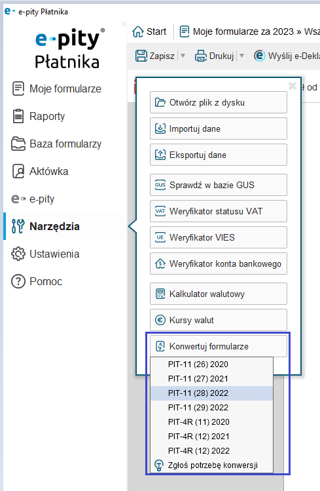Click the Eksportuj dane button
Viewport: 320px width, 491px height.
(x=219, y=155)
